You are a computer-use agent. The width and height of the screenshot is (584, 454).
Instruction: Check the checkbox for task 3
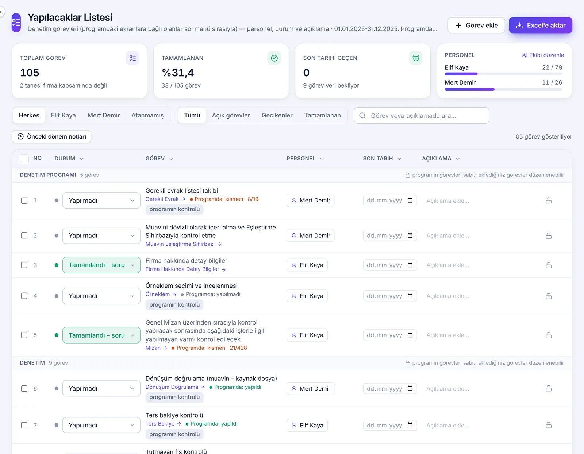[x=24, y=265]
